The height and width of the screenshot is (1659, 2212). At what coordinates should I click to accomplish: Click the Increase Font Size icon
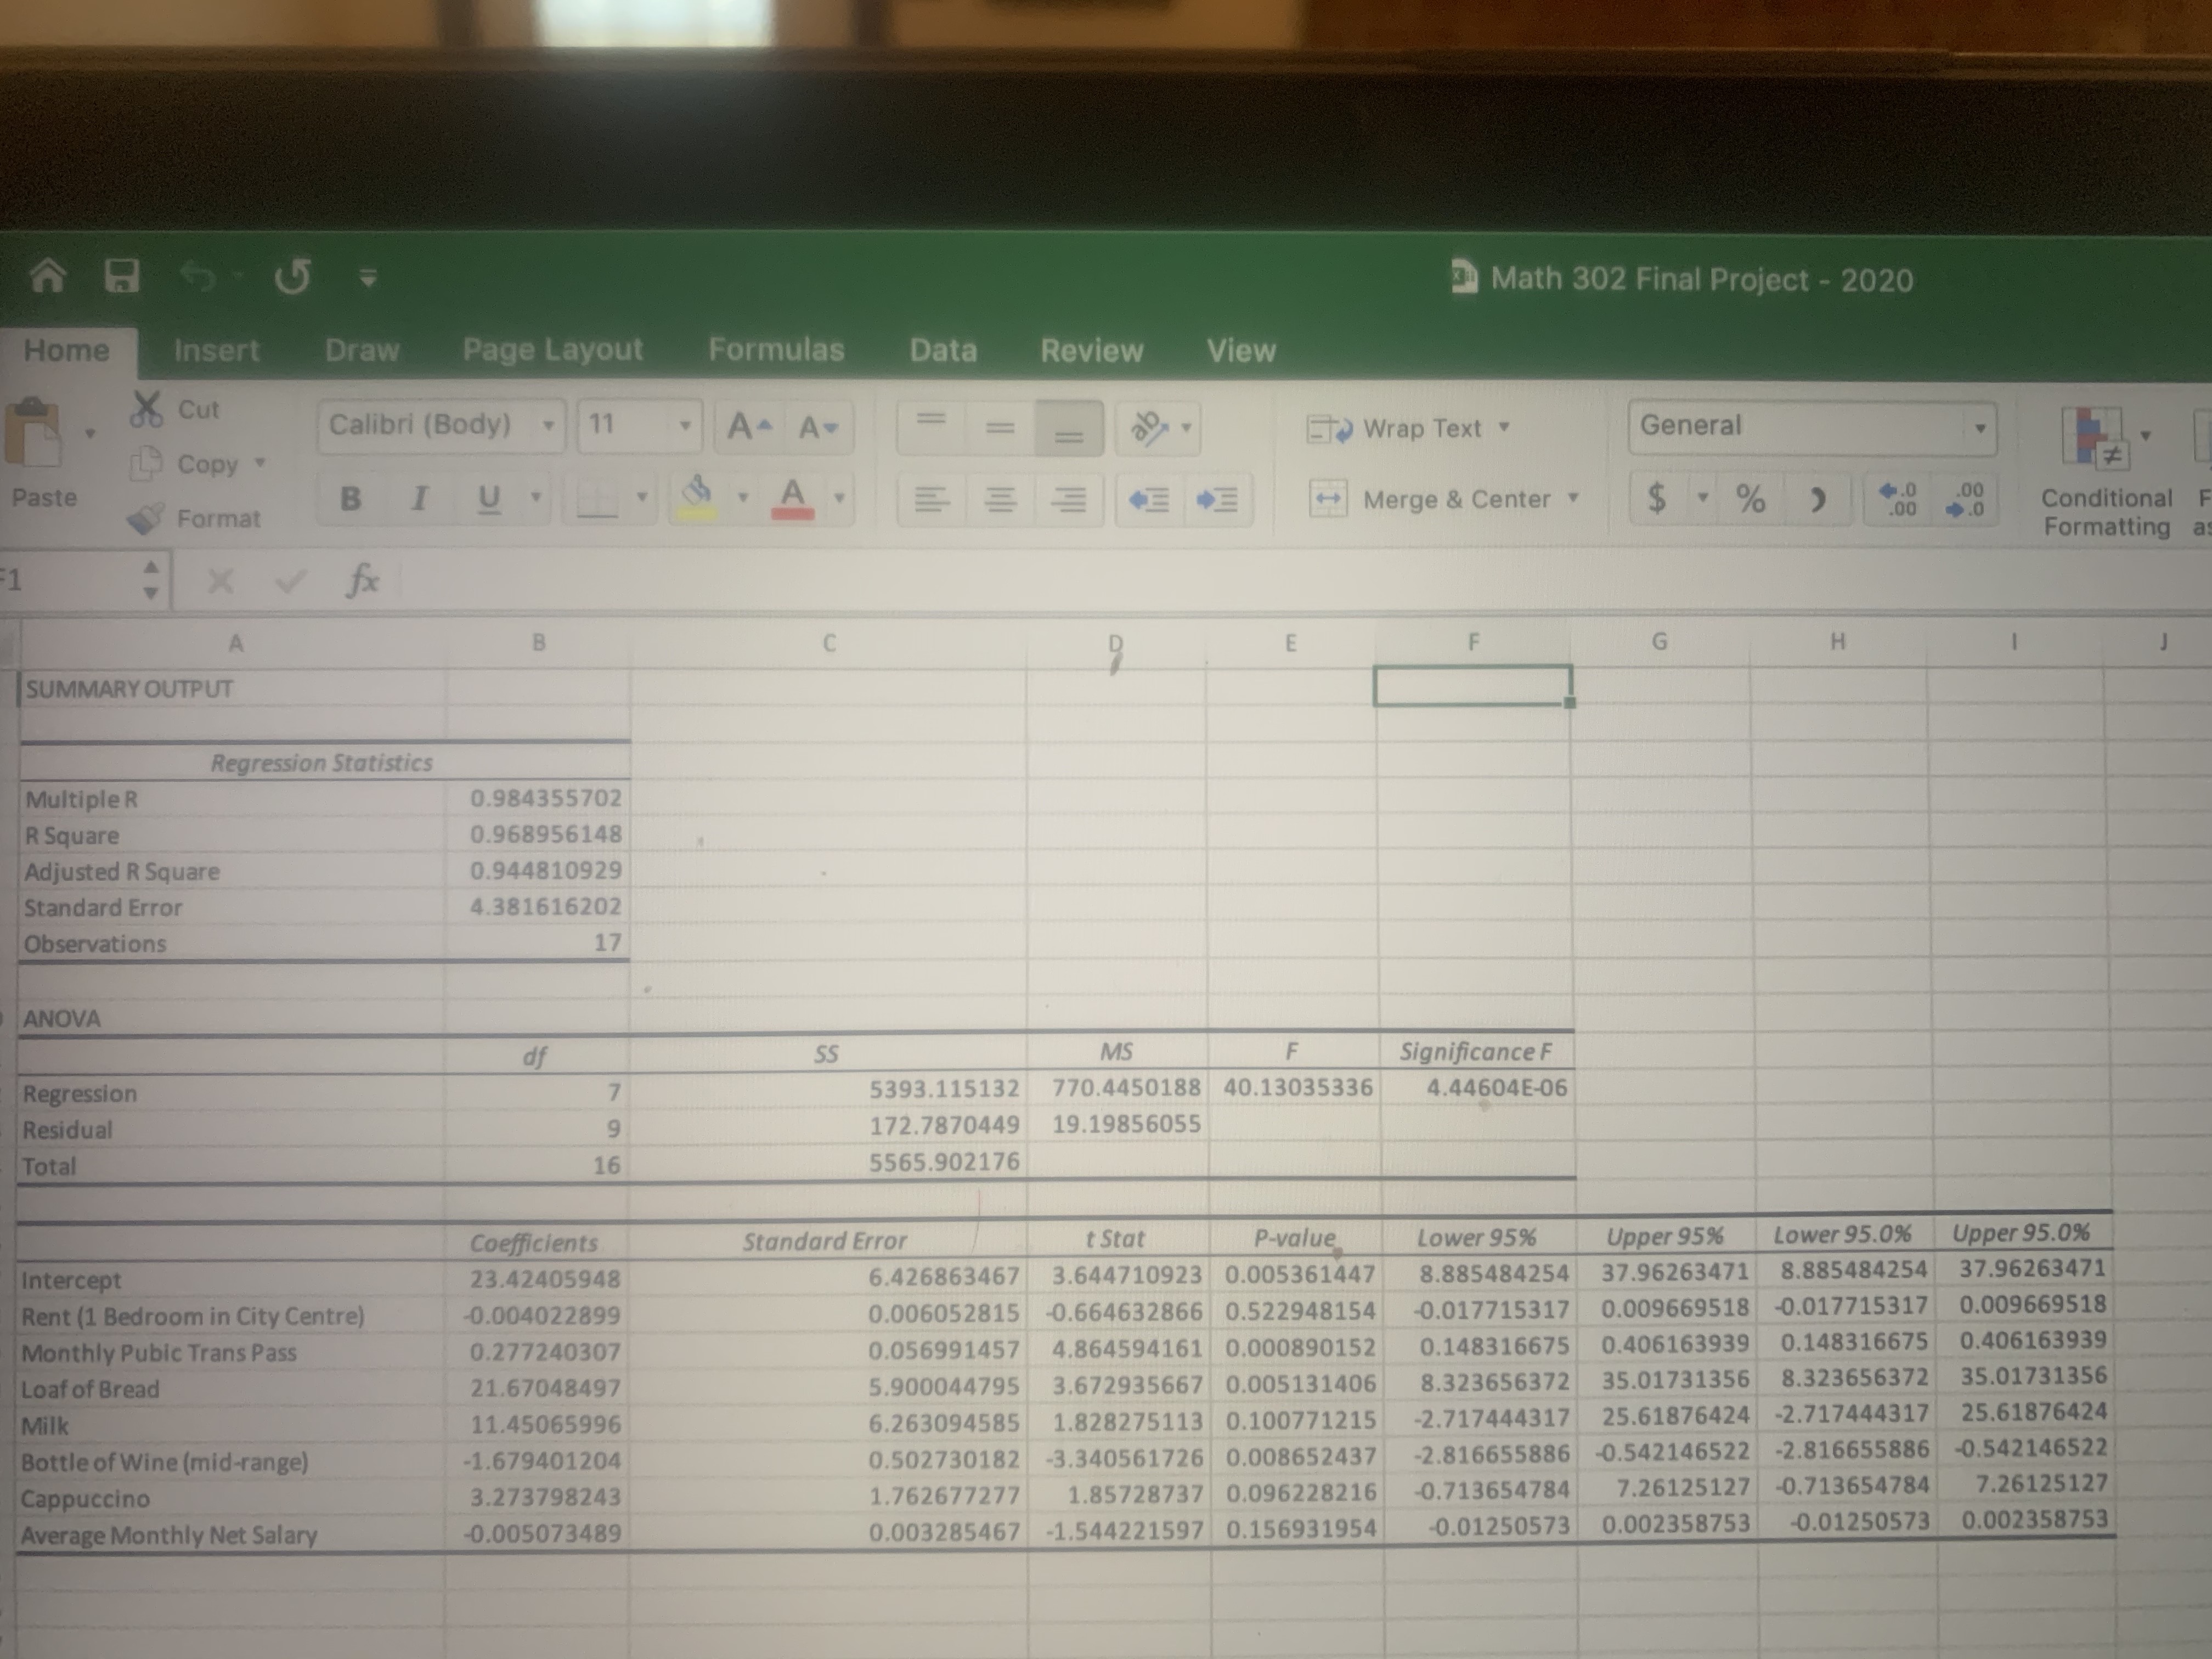pyautogui.click(x=748, y=427)
